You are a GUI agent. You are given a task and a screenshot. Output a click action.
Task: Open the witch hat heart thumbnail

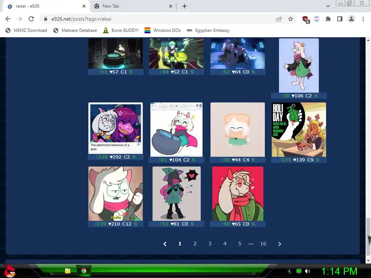tap(176, 194)
